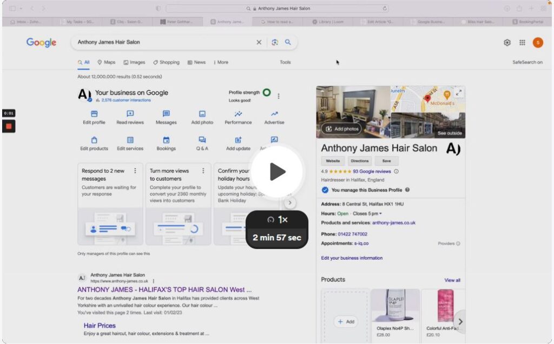The height and width of the screenshot is (344, 554).
Task: Select the All search tab
Action: point(84,63)
